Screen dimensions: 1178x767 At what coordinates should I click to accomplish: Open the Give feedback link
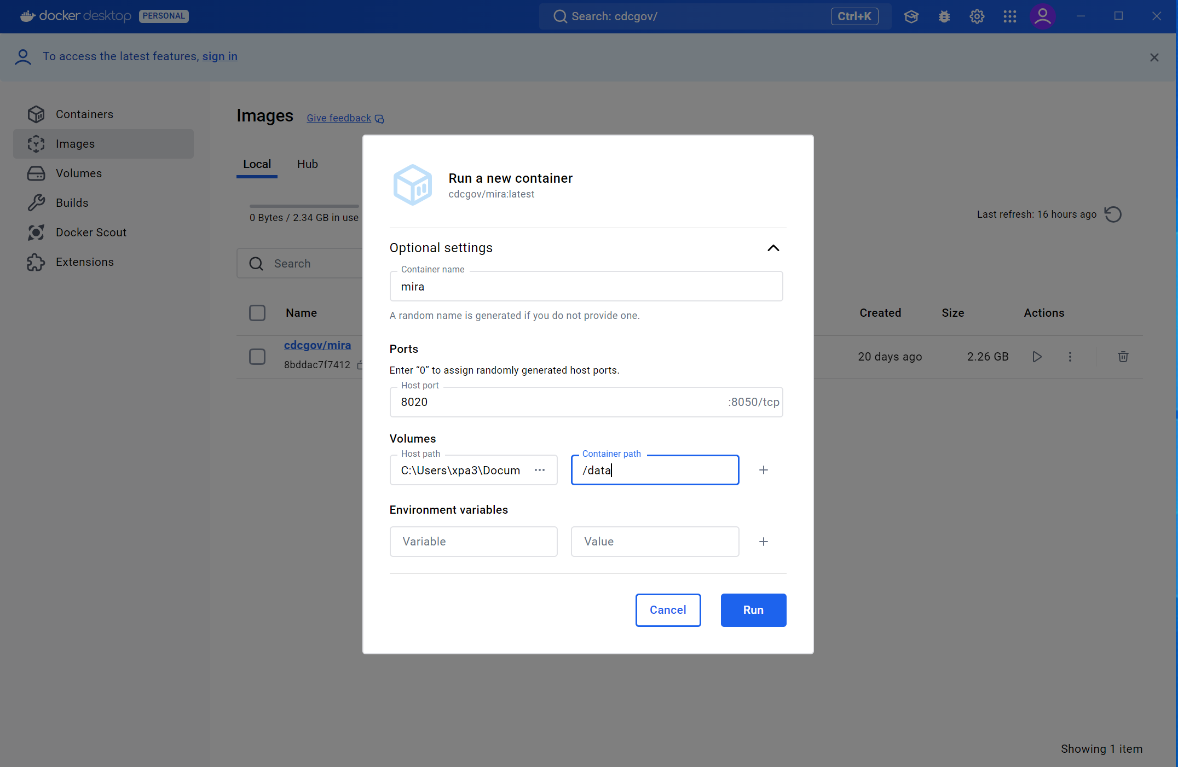339,118
